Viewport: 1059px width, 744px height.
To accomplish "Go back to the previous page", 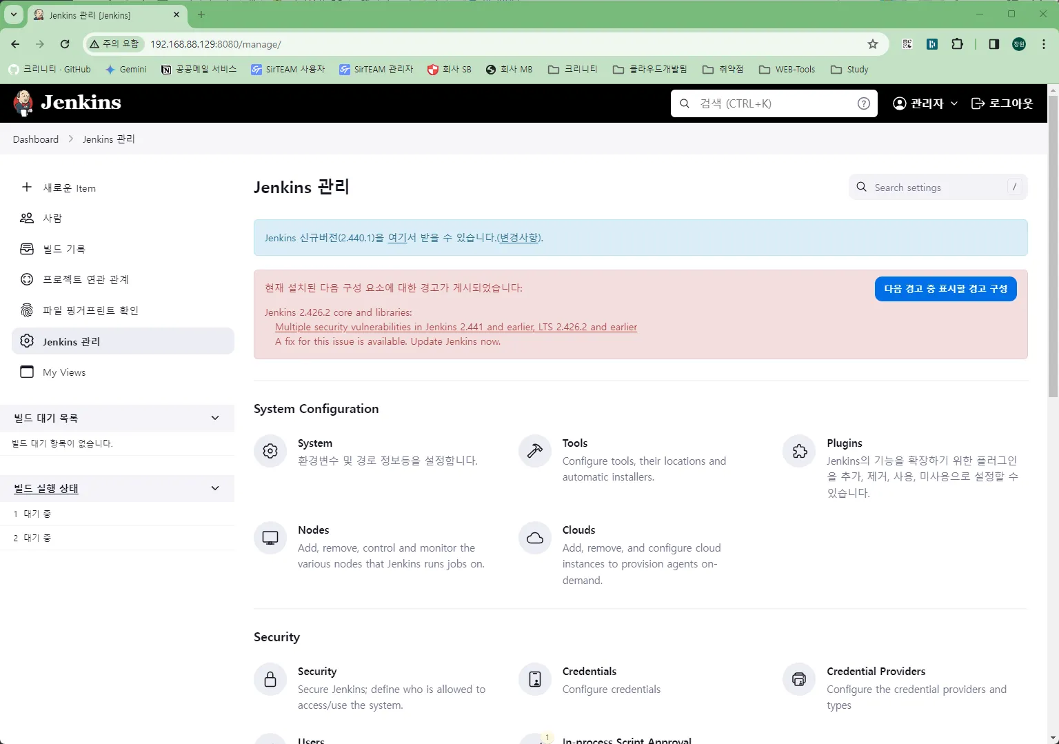I will click(x=15, y=44).
